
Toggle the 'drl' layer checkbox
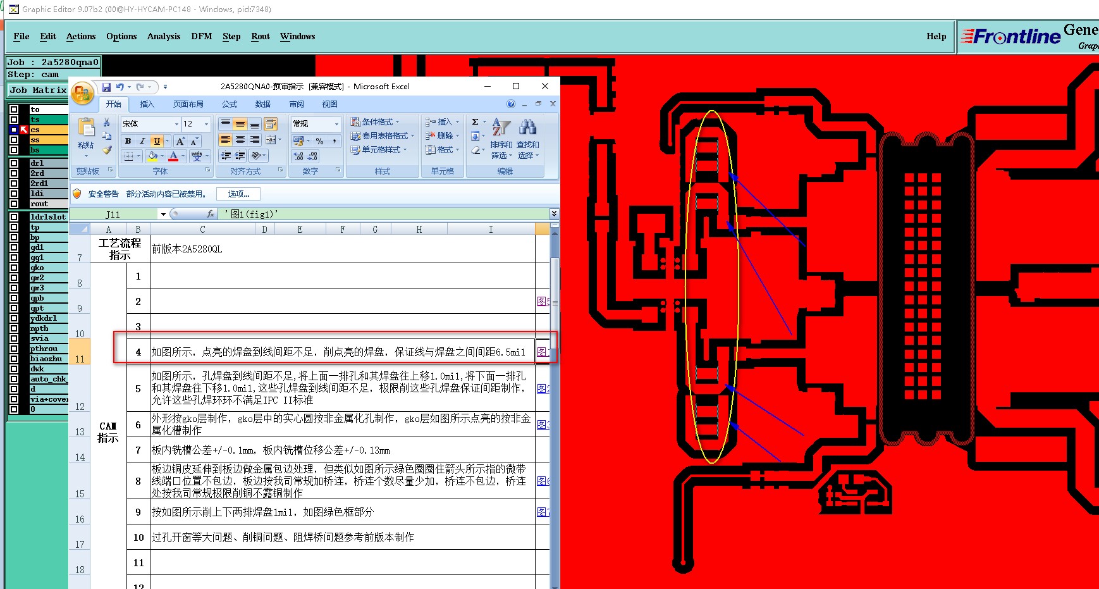13,163
